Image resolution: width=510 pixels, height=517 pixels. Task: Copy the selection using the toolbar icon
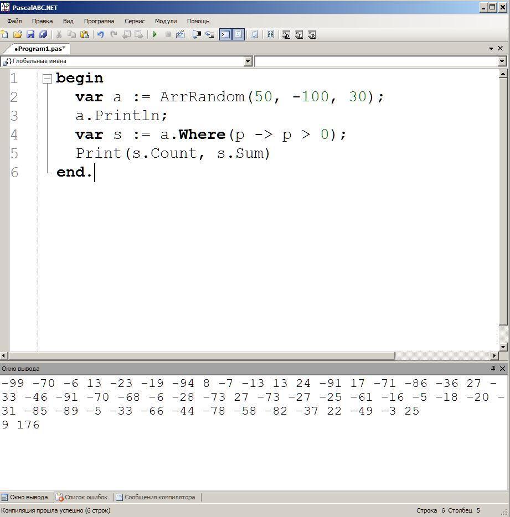click(x=71, y=34)
